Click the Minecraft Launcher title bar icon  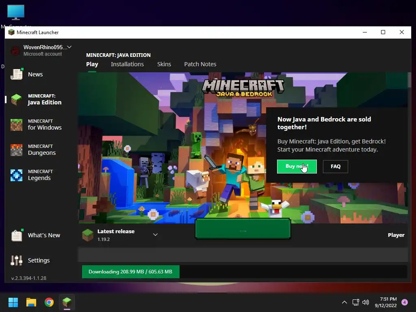pos(11,32)
